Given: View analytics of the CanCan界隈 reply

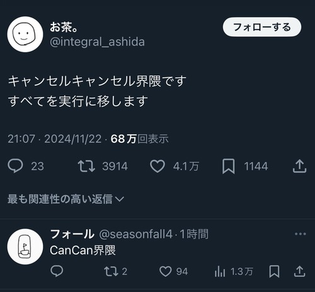Looking at the screenshot, I should coord(220,271).
